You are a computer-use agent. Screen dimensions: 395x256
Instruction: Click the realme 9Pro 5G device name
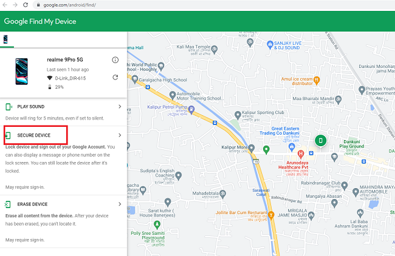65,59
